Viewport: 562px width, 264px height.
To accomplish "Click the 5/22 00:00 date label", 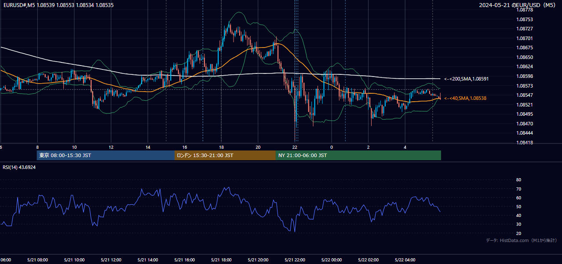I will [332, 260].
